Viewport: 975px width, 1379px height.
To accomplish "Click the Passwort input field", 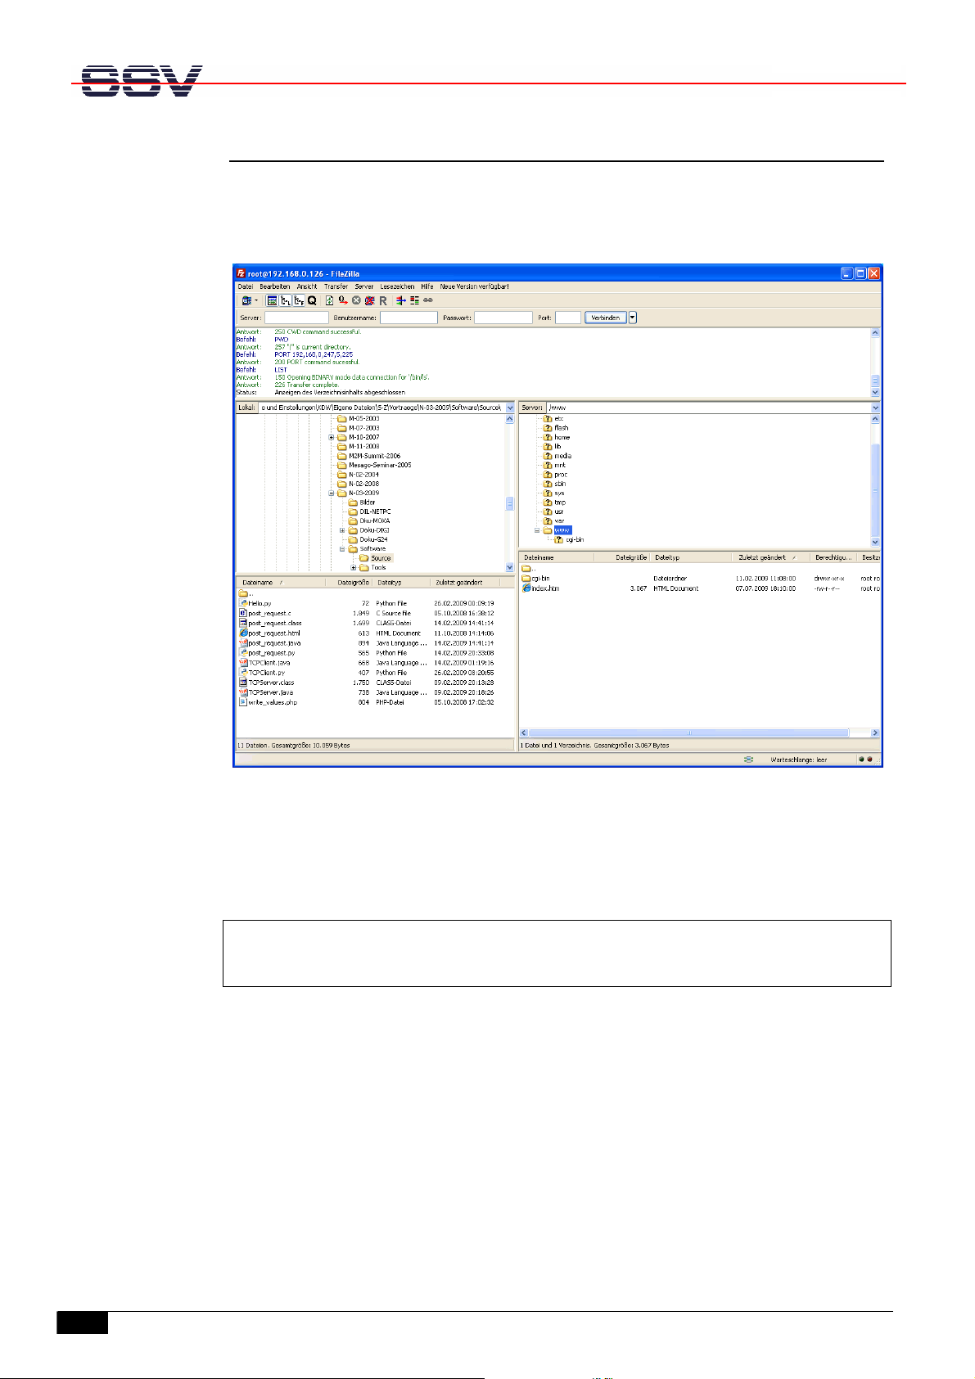I will click(x=503, y=318).
